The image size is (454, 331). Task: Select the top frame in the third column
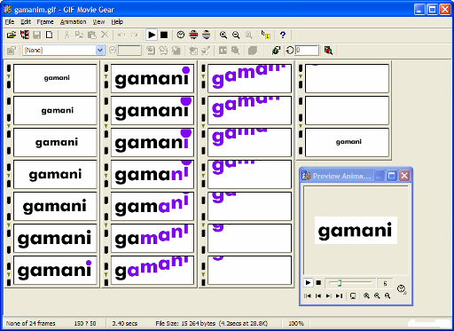pos(249,78)
